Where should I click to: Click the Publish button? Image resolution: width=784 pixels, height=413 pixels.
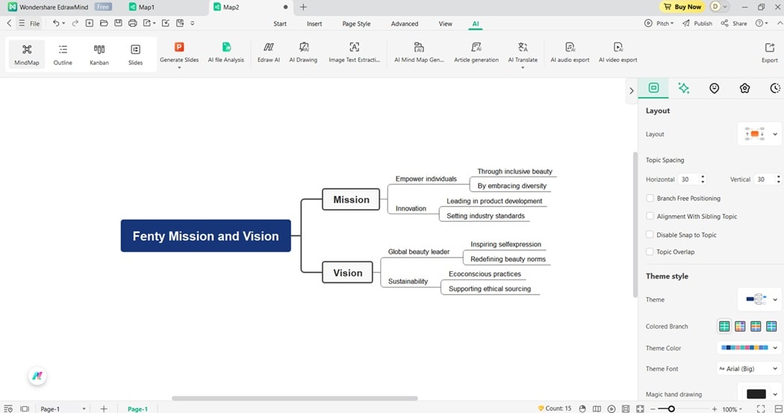697,23
